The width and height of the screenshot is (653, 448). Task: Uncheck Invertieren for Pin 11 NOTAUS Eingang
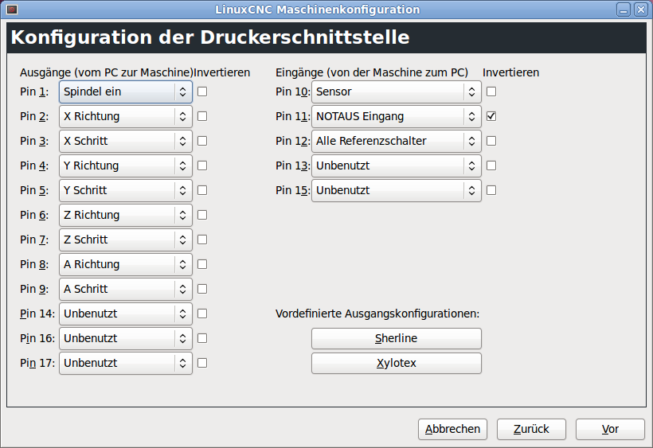pyautogui.click(x=491, y=116)
